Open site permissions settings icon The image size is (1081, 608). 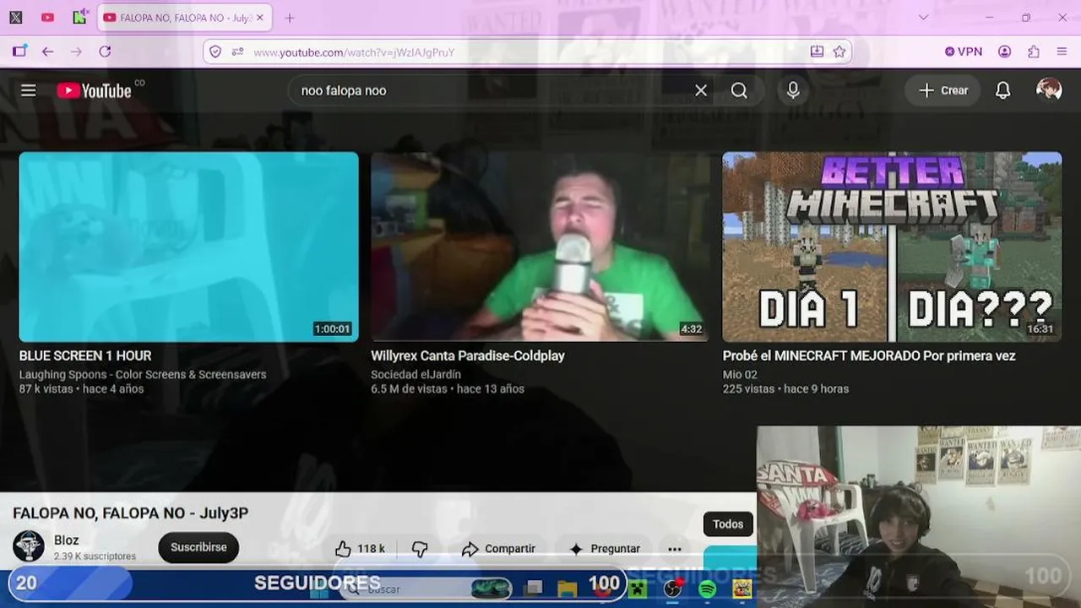(237, 52)
